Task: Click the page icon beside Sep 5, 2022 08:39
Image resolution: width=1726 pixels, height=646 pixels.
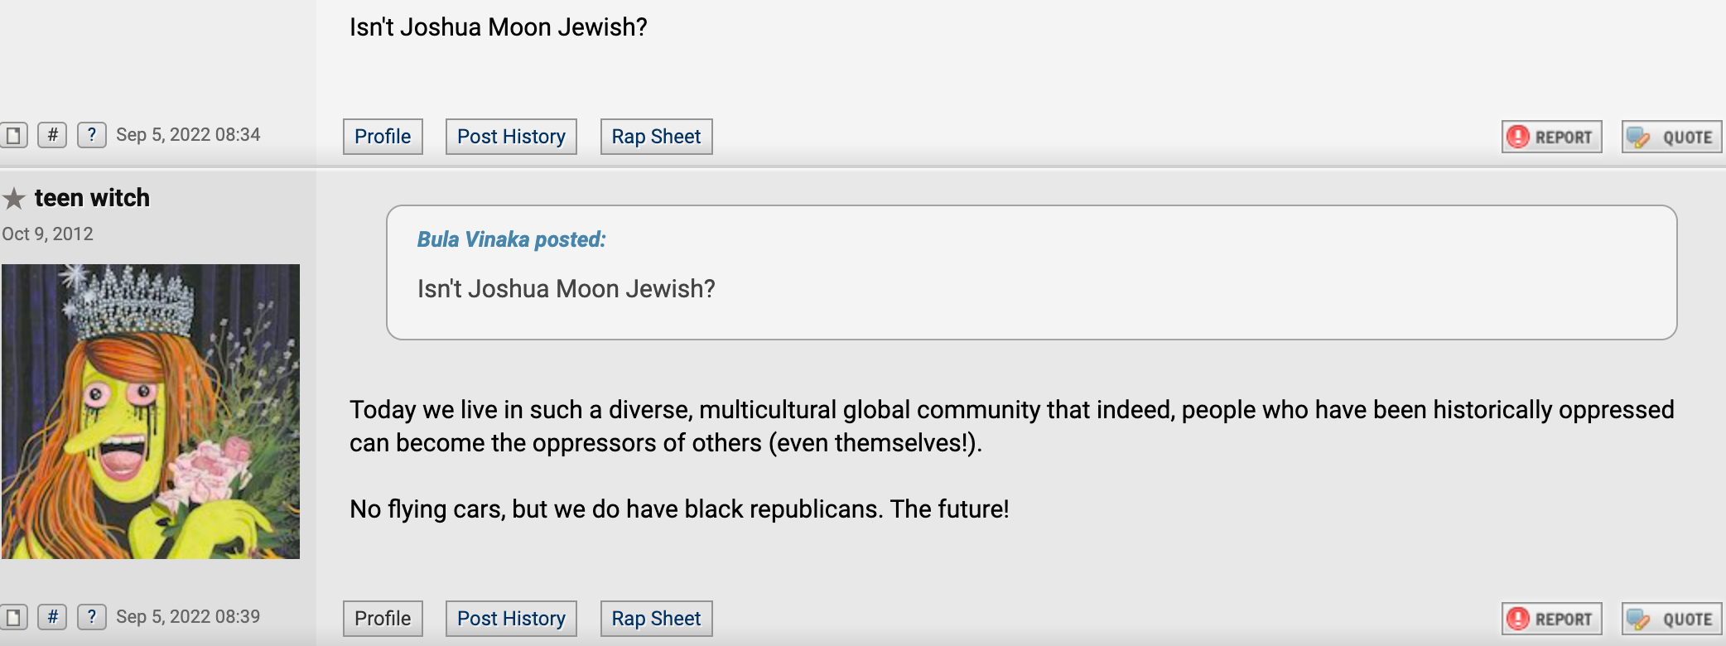Action: [x=13, y=617]
